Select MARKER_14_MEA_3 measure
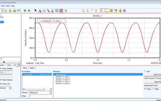The height and width of the screenshot is (101, 161). (x=63, y=81)
